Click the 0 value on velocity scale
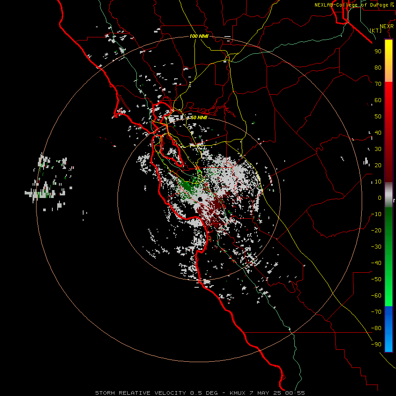The width and height of the screenshot is (396, 396). click(x=380, y=198)
